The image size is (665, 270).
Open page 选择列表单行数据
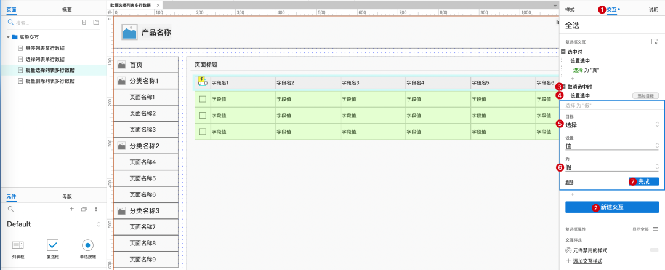click(45, 59)
